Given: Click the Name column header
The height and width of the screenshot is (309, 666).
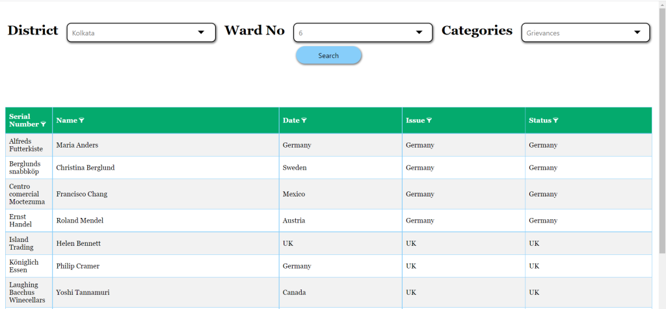Looking at the screenshot, I should coord(67,120).
